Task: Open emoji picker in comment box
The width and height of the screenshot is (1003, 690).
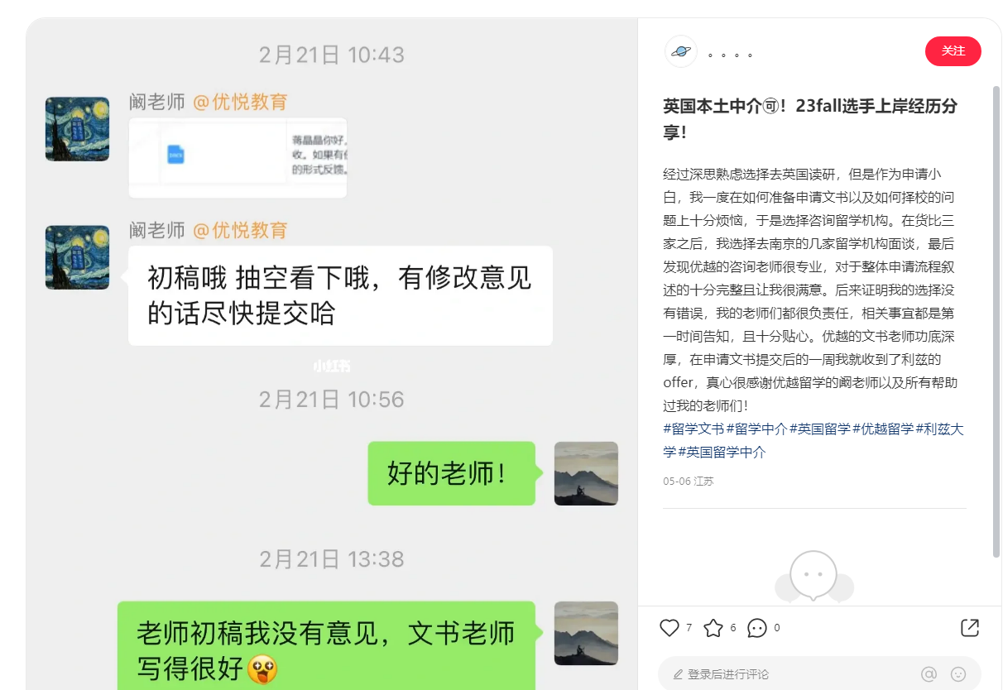Action: 958,674
